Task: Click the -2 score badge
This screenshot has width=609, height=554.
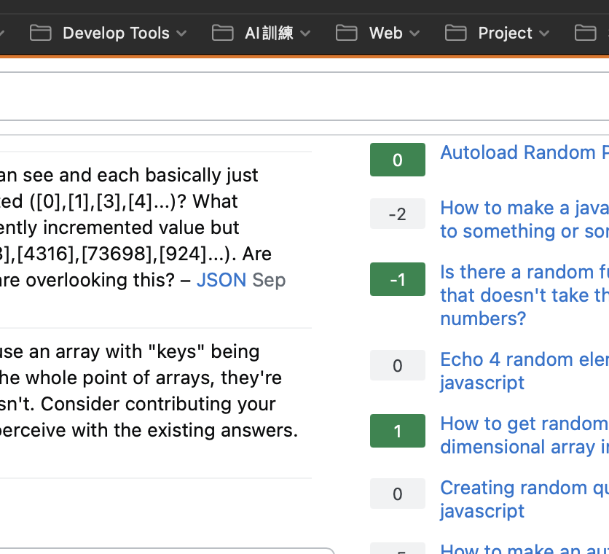Action: click(397, 214)
